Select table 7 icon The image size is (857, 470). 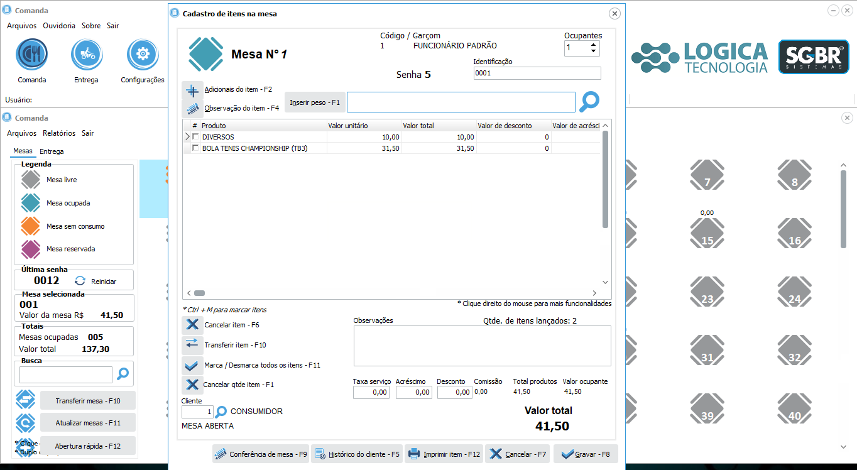(707, 175)
